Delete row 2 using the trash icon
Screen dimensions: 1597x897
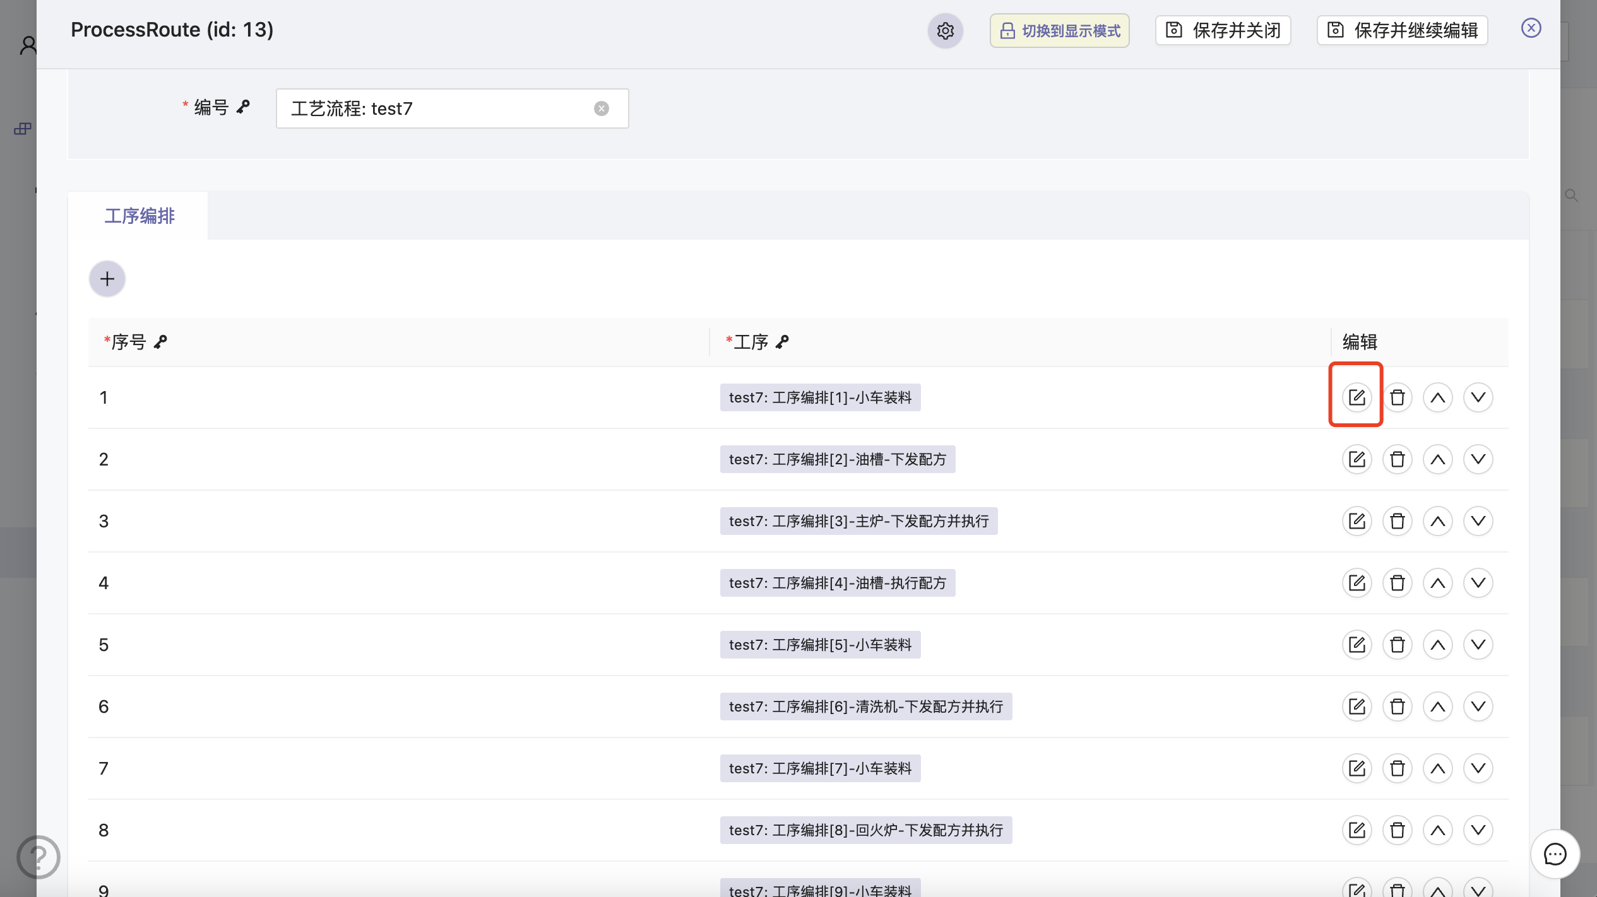point(1397,459)
